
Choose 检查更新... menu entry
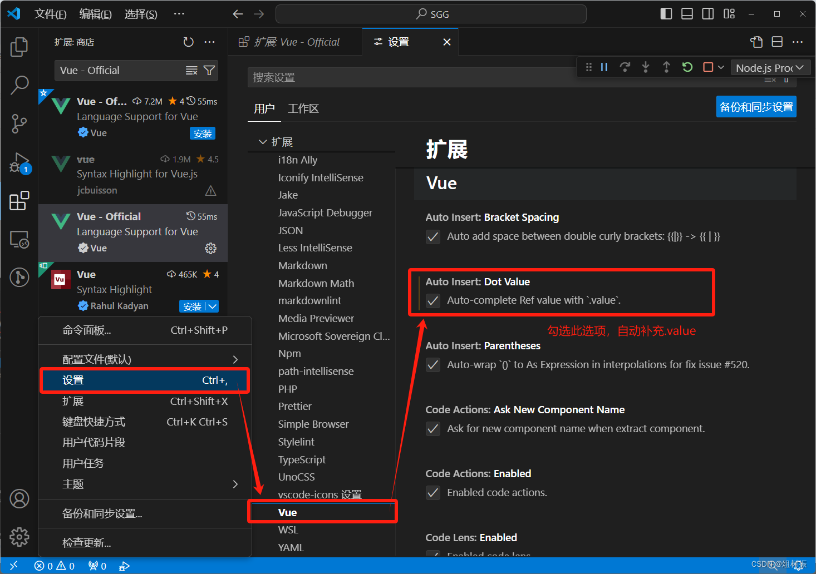(x=145, y=543)
